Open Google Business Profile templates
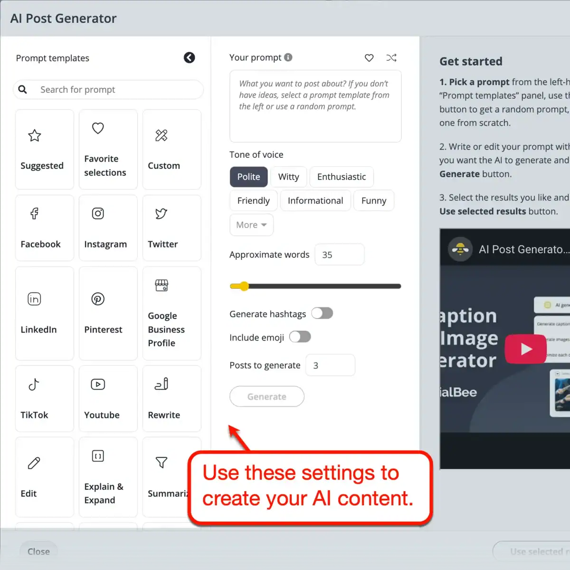 171,313
